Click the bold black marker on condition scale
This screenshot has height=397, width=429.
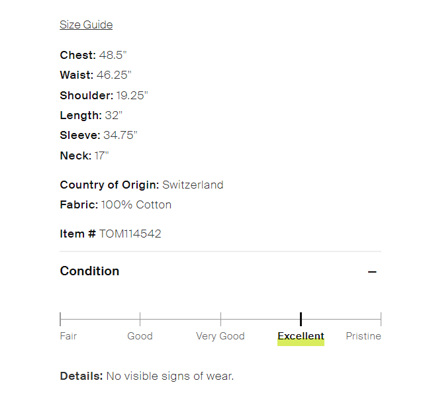tap(301, 319)
